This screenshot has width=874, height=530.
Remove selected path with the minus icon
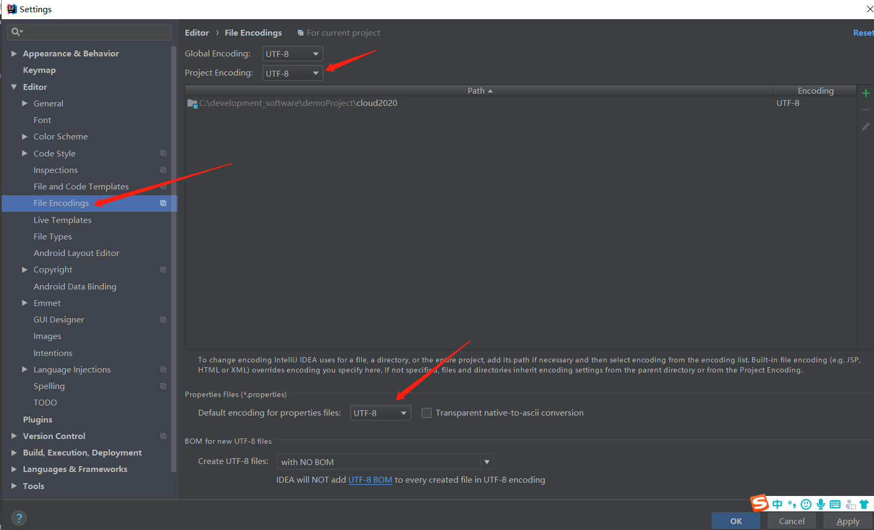[x=866, y=110]
